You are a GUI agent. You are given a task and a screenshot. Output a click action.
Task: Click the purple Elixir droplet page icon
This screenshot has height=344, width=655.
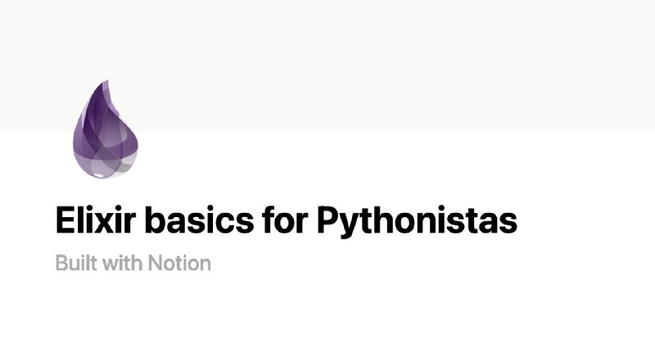(106, 129)
